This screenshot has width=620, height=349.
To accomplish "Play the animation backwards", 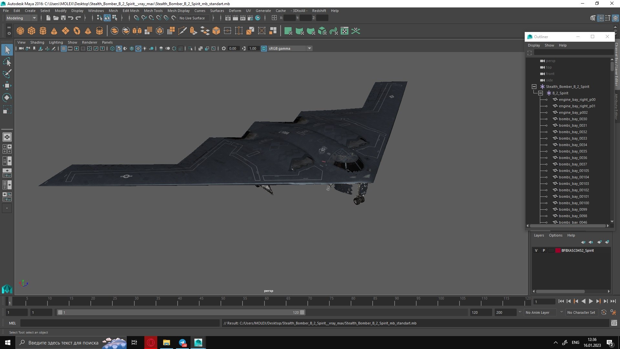I will (583, 301).
